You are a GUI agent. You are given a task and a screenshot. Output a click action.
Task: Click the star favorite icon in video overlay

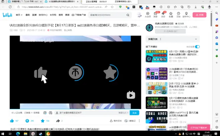tap(110, 72)
